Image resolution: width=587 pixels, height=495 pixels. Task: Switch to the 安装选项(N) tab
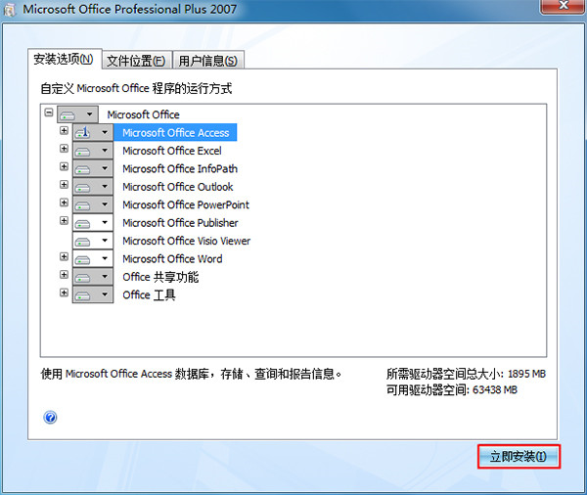tap(65, 59)
